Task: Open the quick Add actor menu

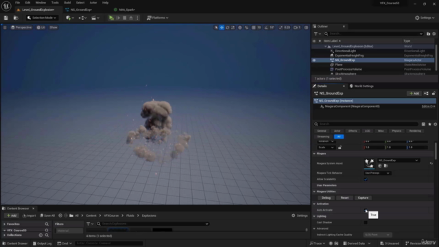Action: click(70, 18)
